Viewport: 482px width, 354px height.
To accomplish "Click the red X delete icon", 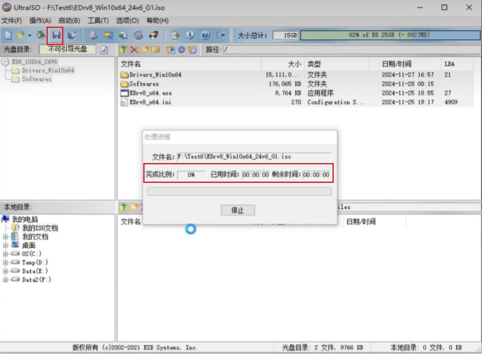I will pos(134,50).
